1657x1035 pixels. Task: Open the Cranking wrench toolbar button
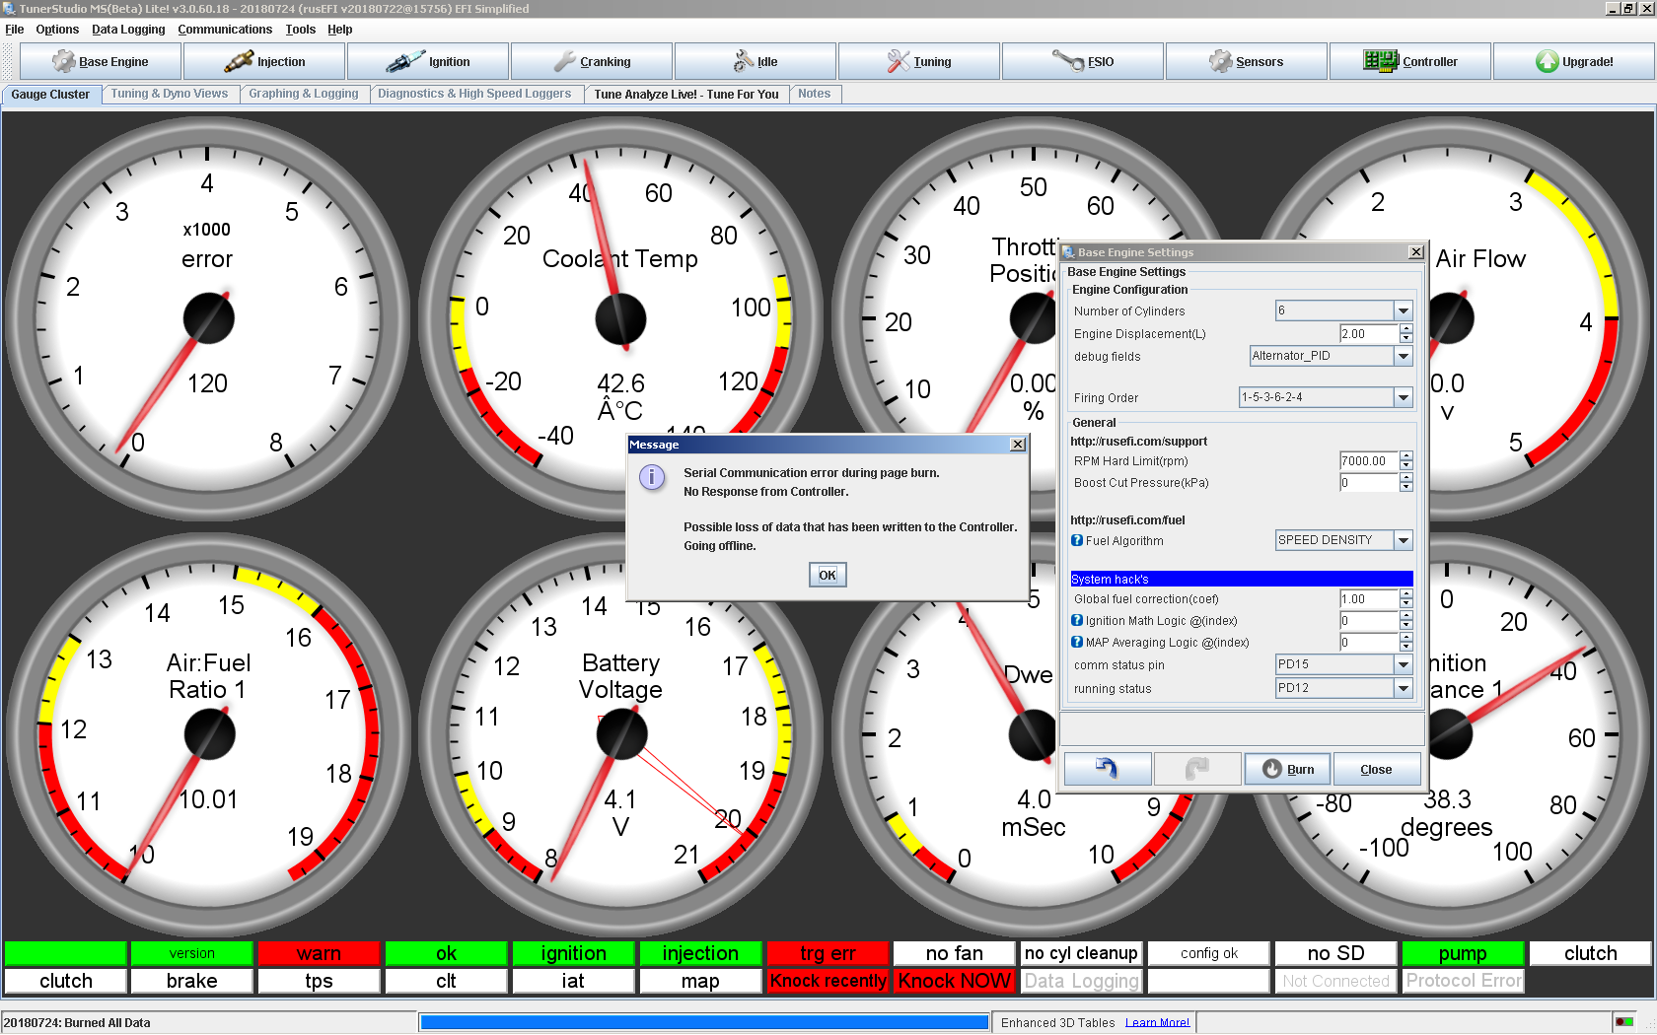pyautogui.click(x=592, y=61)
